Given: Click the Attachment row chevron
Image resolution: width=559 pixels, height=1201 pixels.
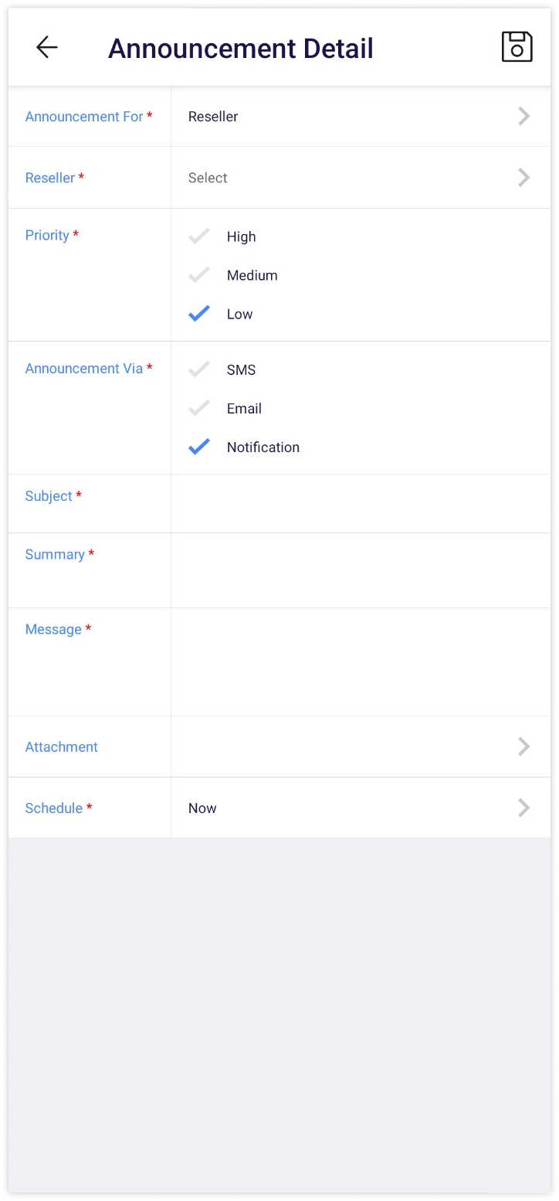Looking at the screenshot, I should [524, 747].
